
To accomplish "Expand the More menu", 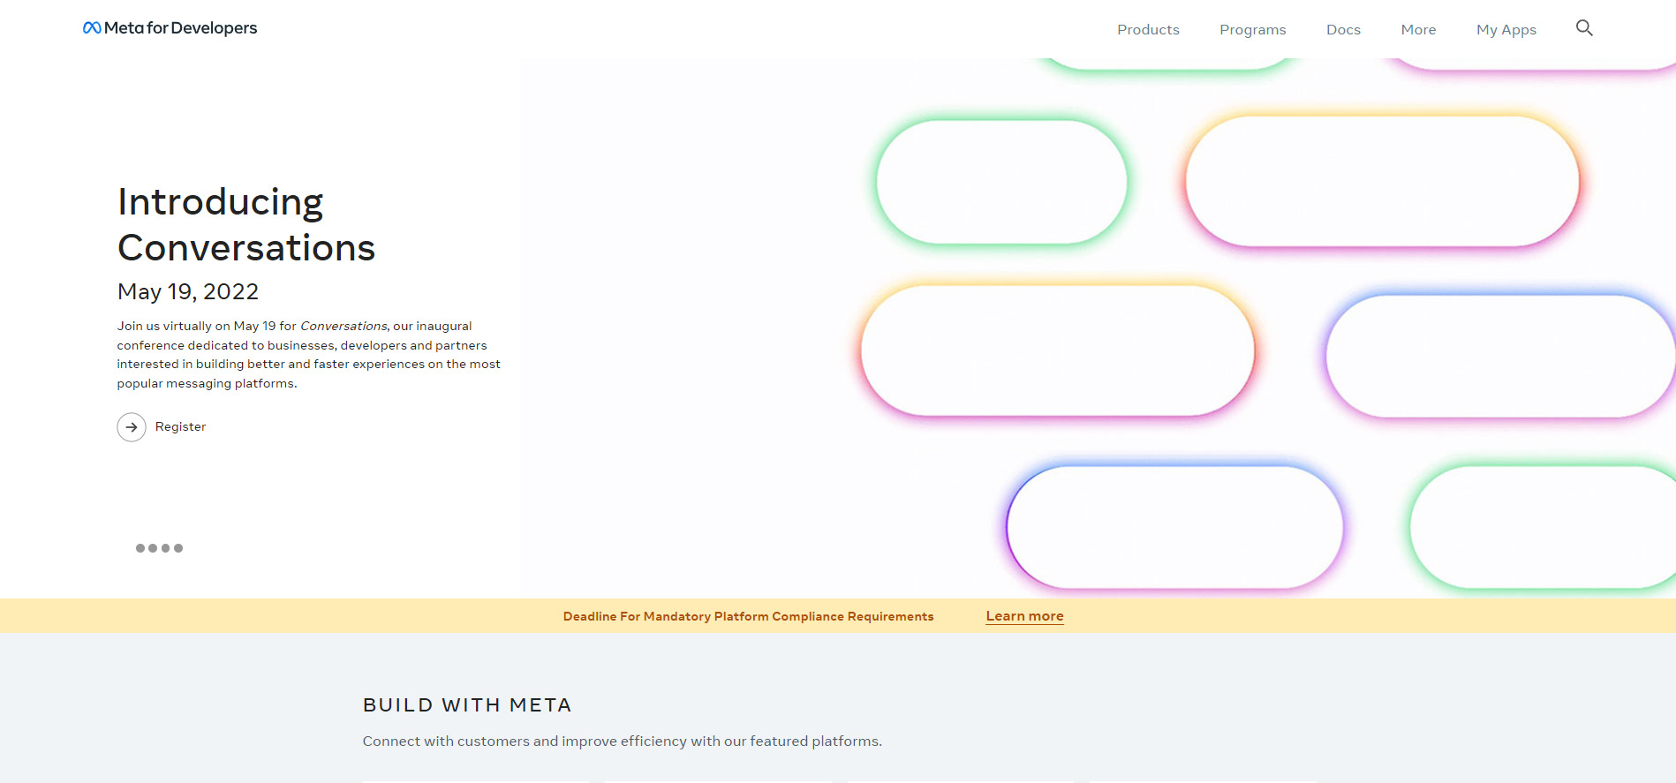I will pyautogui.click(x=1418, y=29).
